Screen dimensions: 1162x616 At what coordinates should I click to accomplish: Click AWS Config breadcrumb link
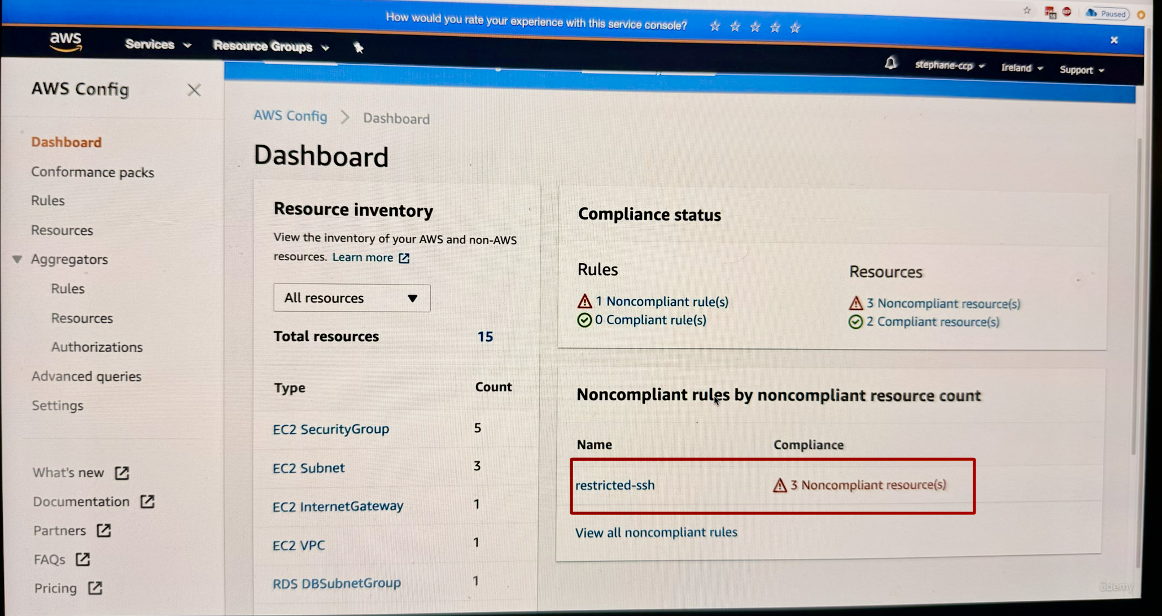point(290,116)
